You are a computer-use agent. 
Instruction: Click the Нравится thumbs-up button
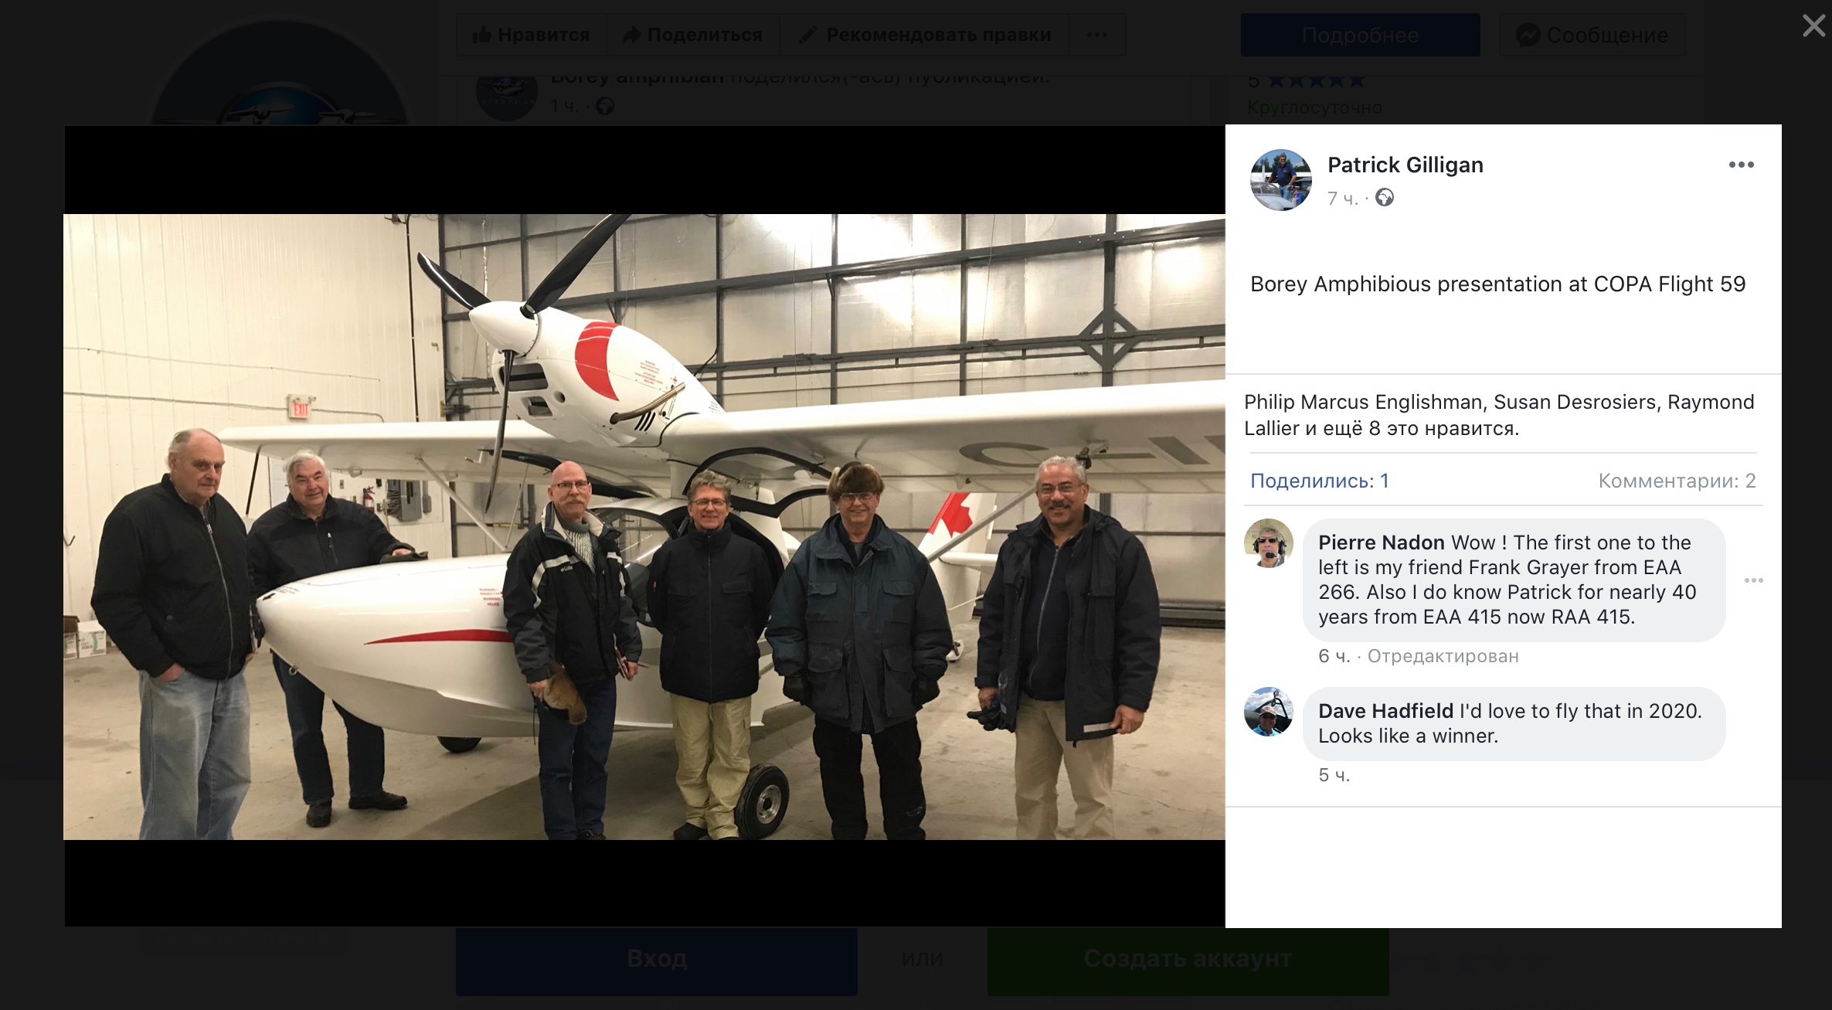(531, 35)
